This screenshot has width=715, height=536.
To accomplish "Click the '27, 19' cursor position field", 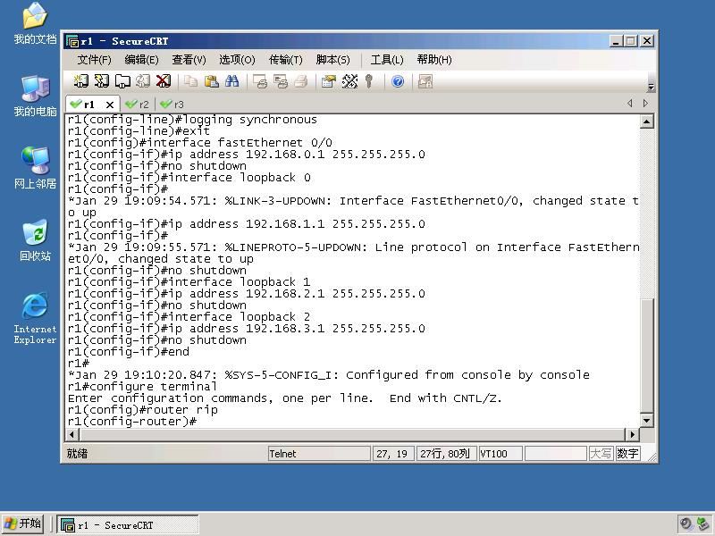I will tap(393, 454).
